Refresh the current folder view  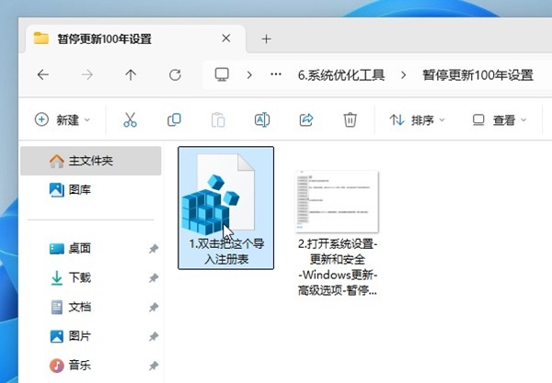(x=175, y=74)
